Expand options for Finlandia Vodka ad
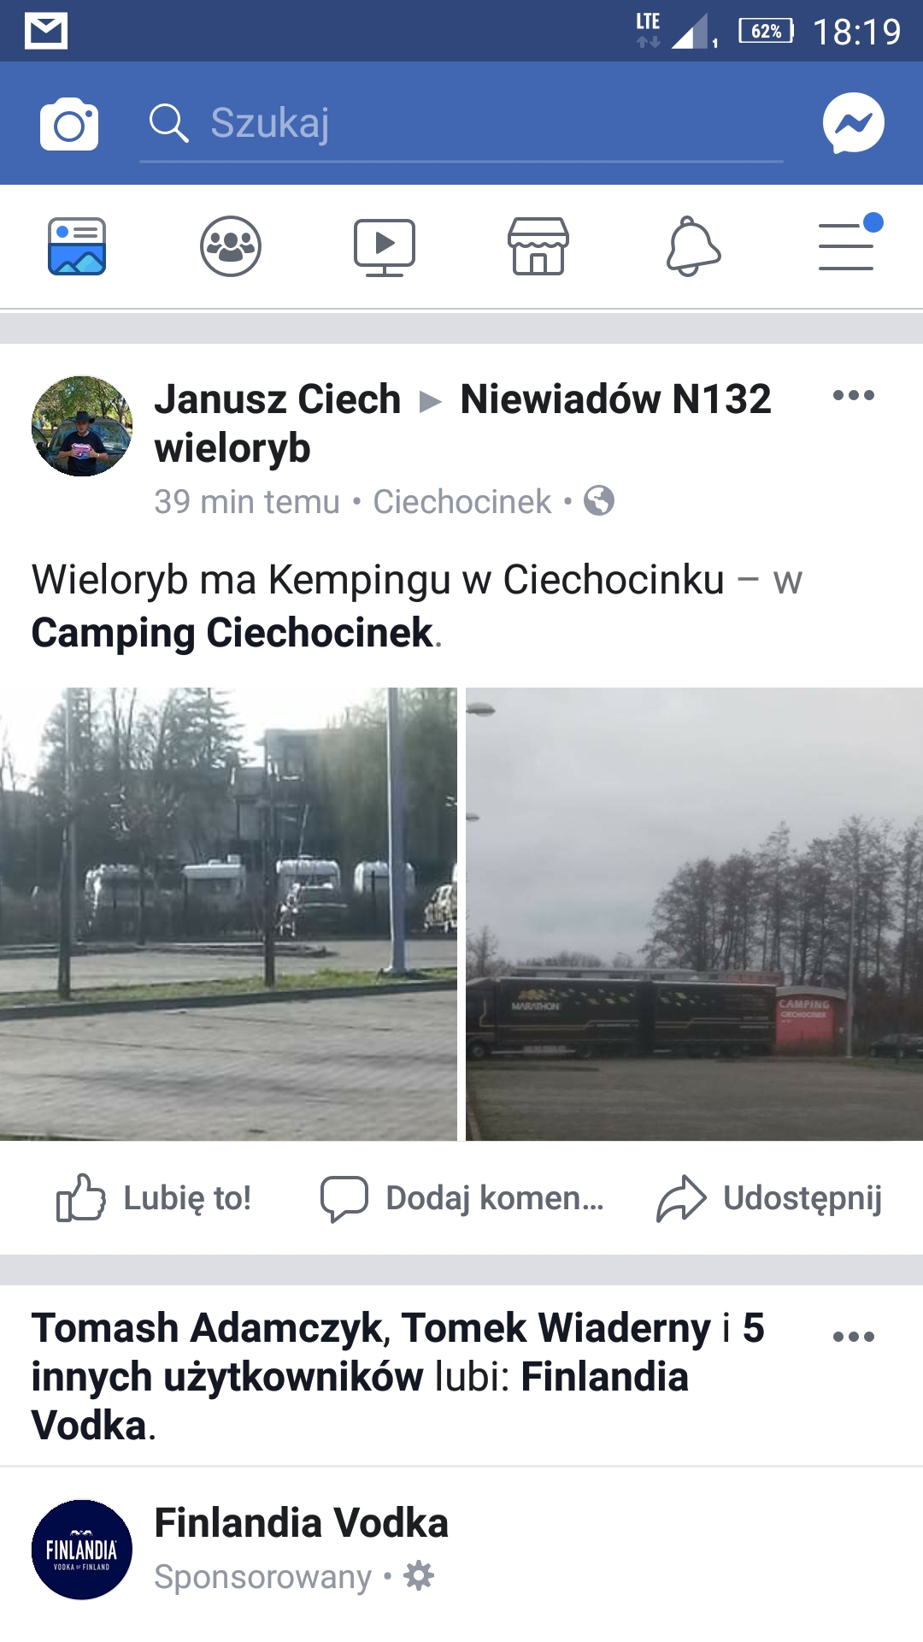The image size is (923, 1642). [854, 1337]
